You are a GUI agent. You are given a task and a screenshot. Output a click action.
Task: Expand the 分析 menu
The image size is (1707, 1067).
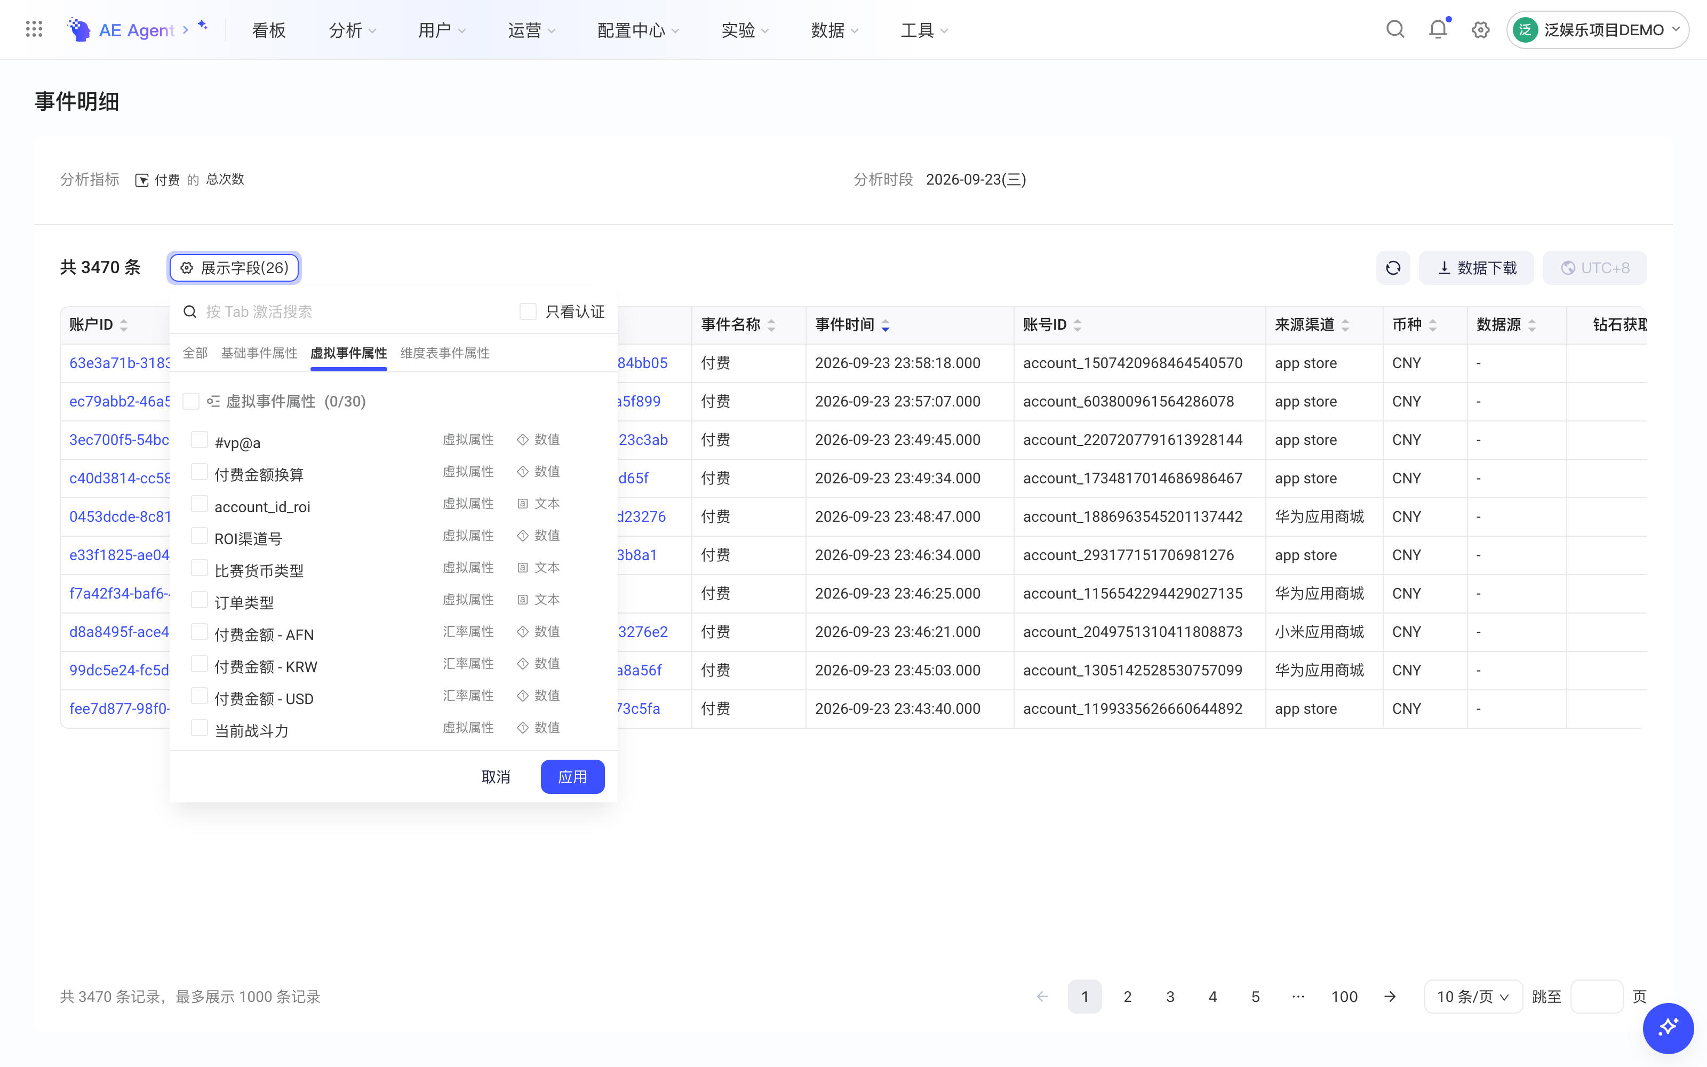pyautogui.click(x=353, y=30)
